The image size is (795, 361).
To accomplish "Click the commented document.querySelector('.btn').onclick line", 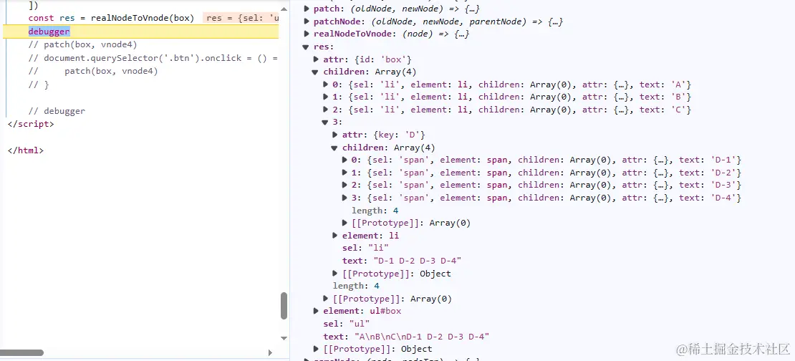I will (153, 58).
